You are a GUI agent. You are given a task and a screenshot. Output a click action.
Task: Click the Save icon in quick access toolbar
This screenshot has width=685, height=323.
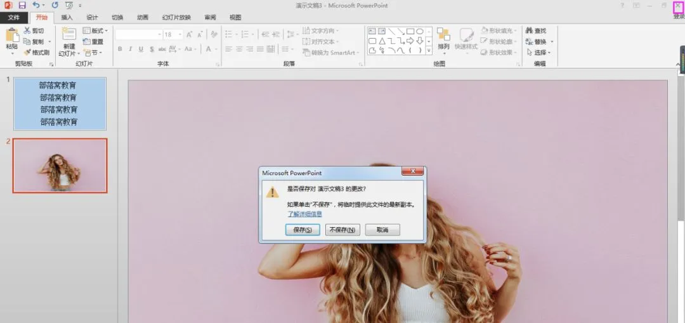[x=22, y=5]
